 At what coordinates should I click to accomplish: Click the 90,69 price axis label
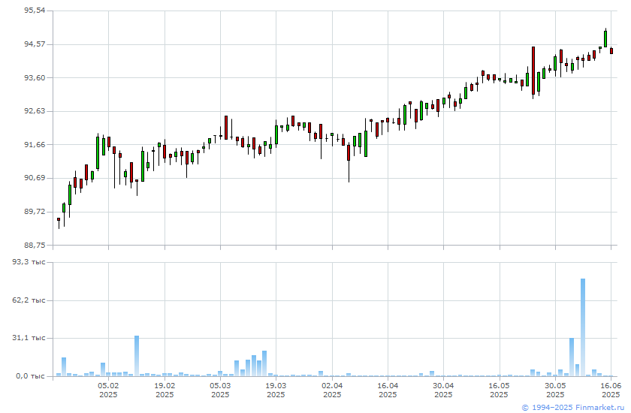[35, 178]
